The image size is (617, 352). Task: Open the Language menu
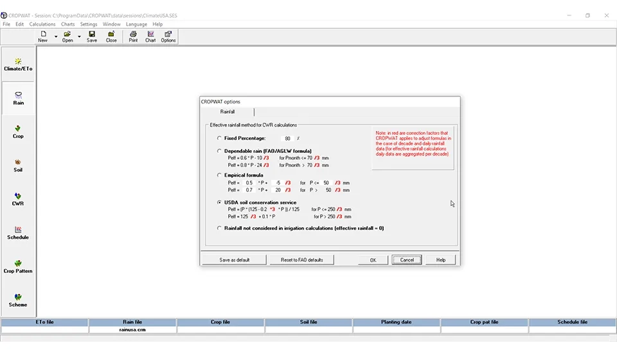click(136, 24)
